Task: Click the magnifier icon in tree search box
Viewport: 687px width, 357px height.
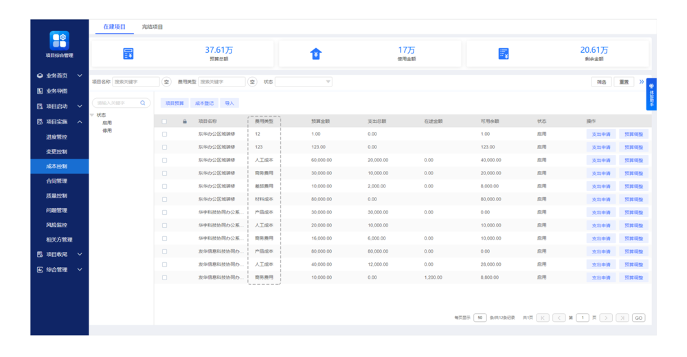Action: tap(143, 103)
